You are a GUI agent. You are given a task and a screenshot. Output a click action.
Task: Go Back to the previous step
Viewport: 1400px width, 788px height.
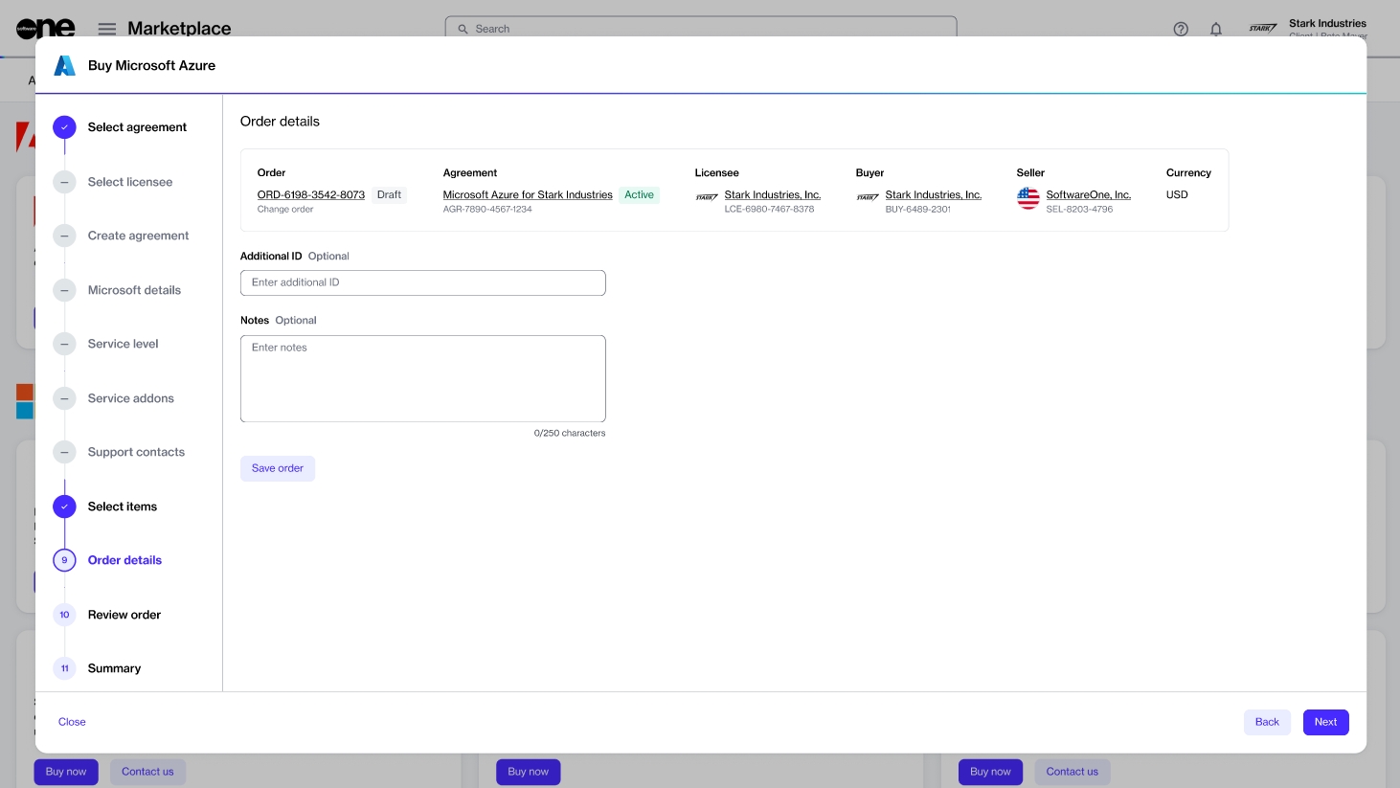click(x=1266, y=722)
